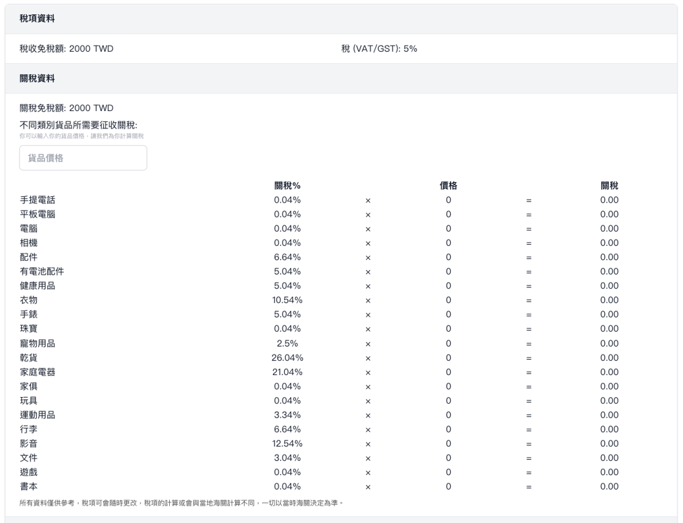Viewport: 683px width, 523px height.
Task: Click the 運動用品 category label
Action: click(x=37, y=415)
